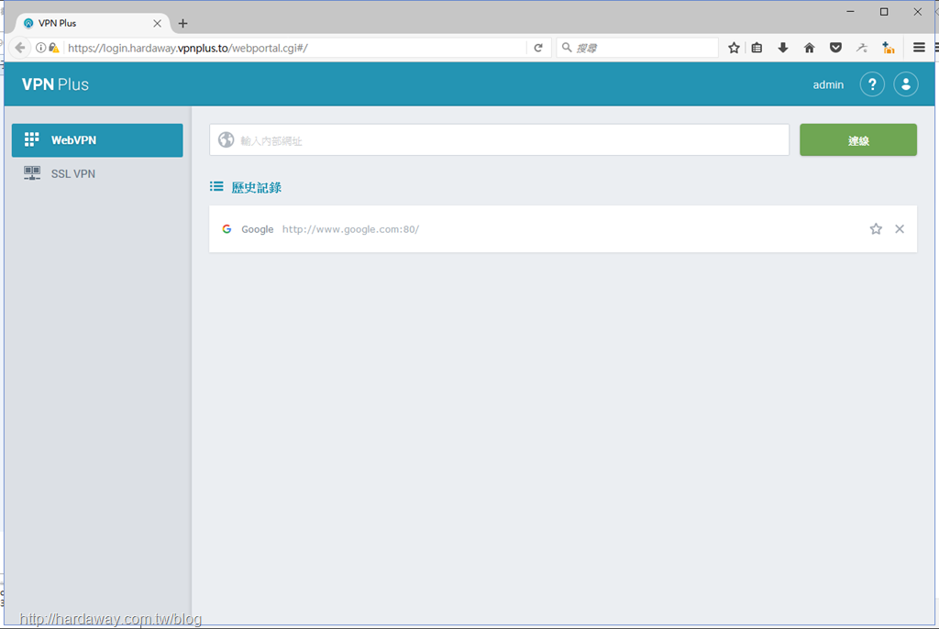Minimize the browser window
The height and width of the screenshot is (629, 939).
(x=850, y=11)
